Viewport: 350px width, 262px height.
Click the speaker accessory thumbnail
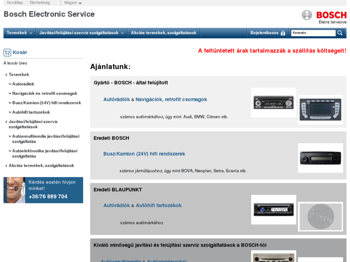click(x=321, y=217)
